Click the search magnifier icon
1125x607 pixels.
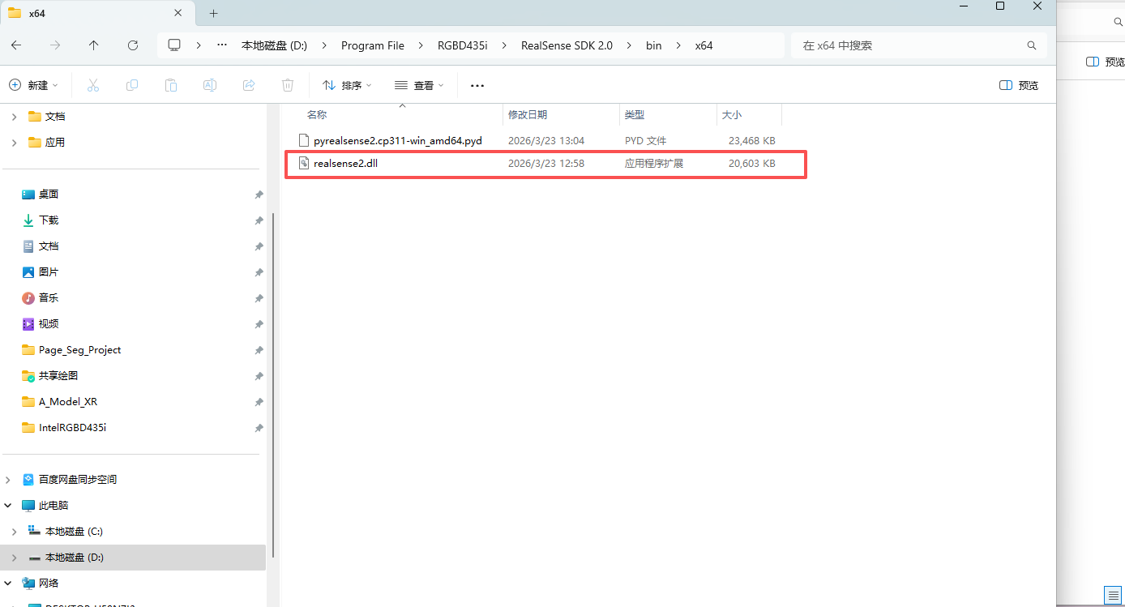[1032, 45]
